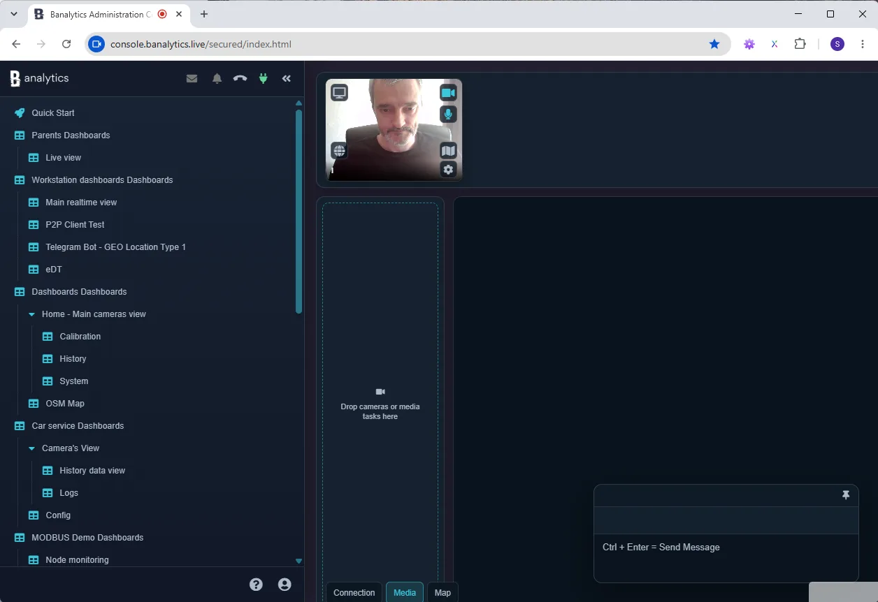Click the webcam video thumbnail

coord(394,130)
